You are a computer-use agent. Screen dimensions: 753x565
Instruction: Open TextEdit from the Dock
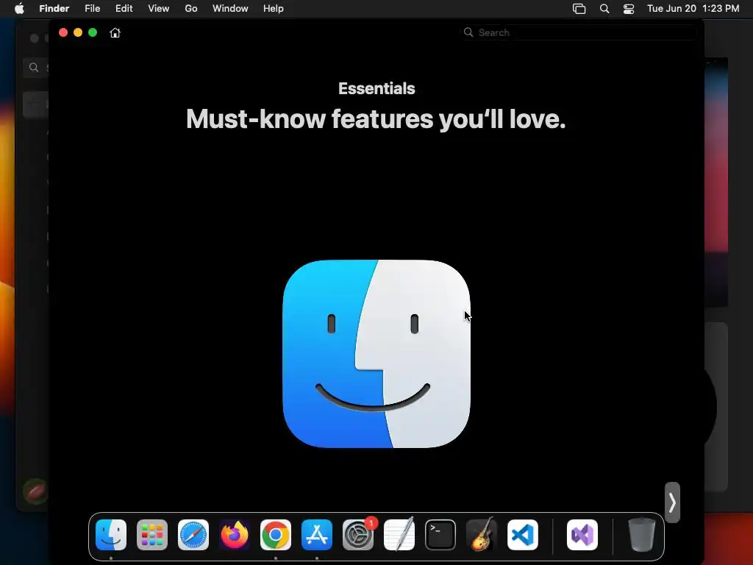pos(399,535)
